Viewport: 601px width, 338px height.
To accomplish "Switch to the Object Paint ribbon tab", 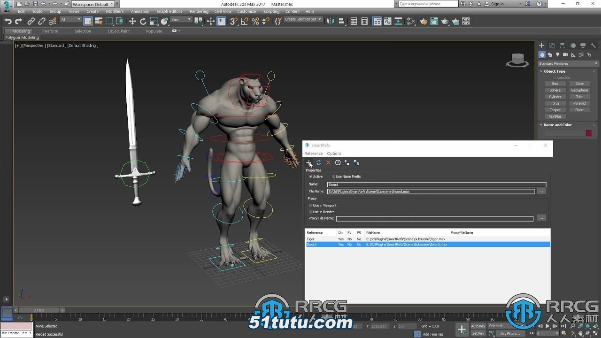I will pos(119,31).
